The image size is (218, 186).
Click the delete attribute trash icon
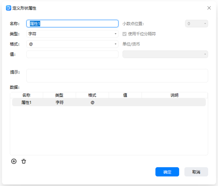point(24,161)
